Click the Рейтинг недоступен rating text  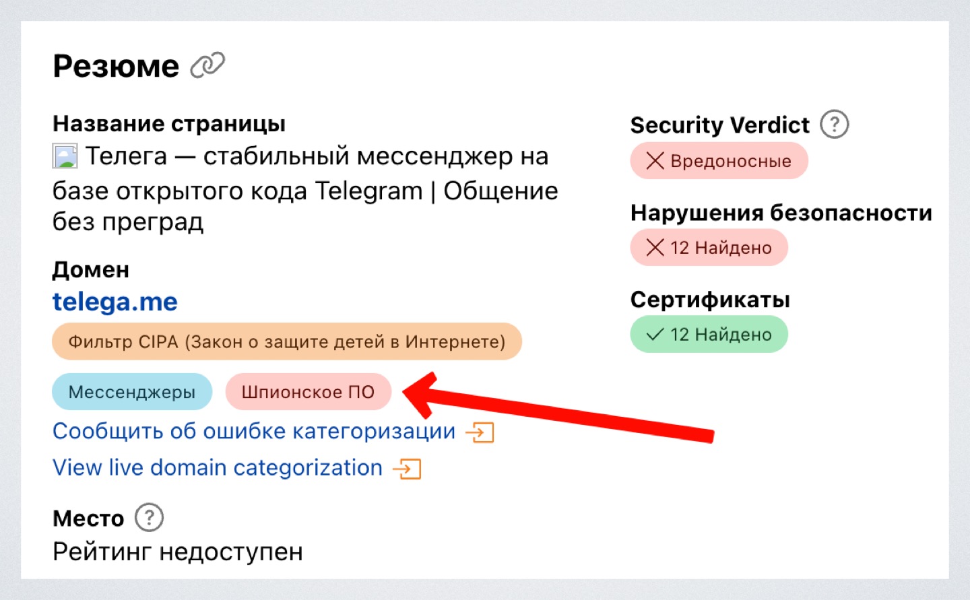tap(177, 552)
